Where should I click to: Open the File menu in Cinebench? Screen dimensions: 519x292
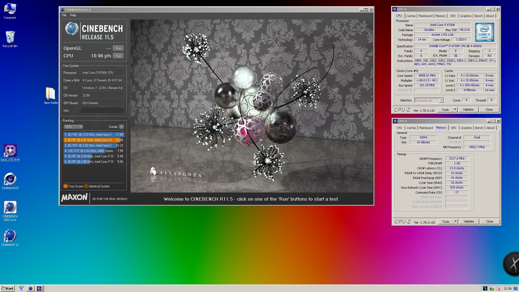[x=64, y=15]
